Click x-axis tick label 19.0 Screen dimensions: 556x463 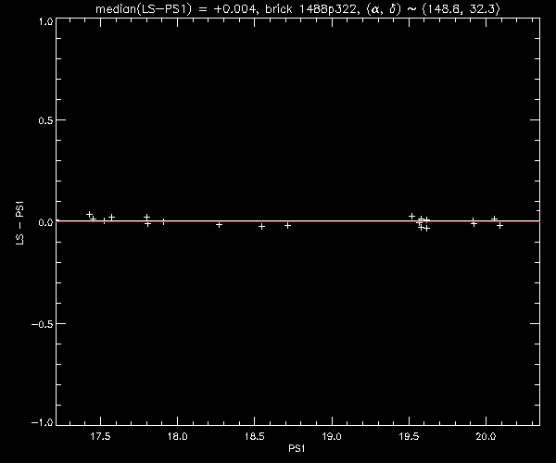(332, 436)
